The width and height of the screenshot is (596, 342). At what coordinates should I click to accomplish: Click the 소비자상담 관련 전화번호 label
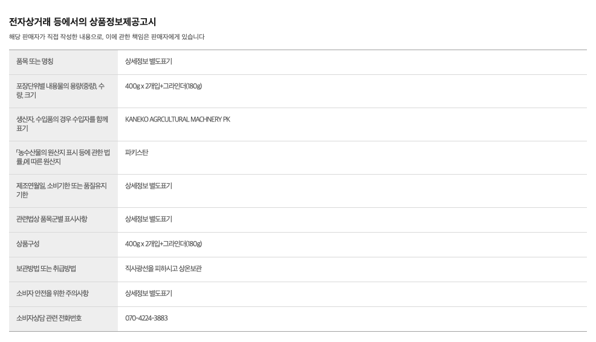pyautogui.click(x=49, y=318)
